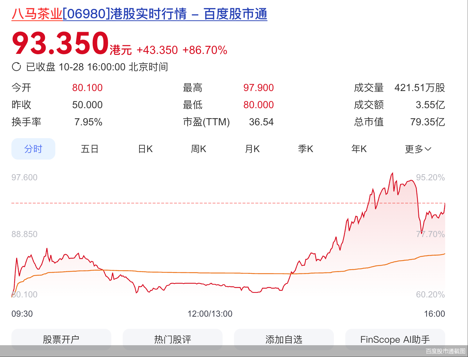Click the highest price value 97.900
The image size is (468, 357).
tap(258, 87)
